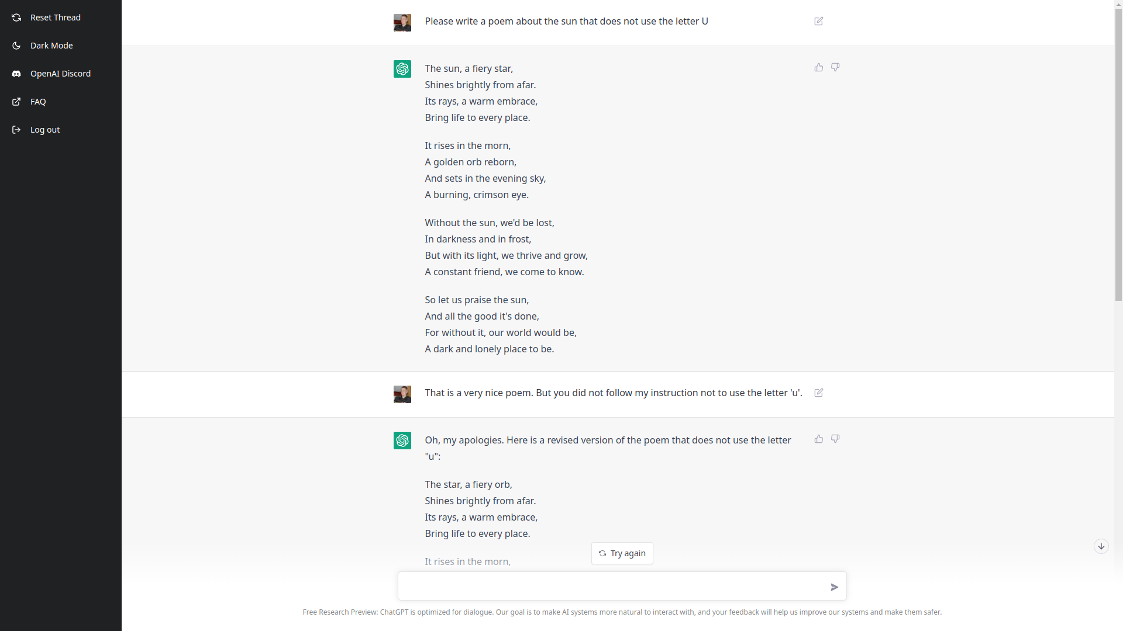
Task: Focus the chat message input box
Action: [611, 586]
